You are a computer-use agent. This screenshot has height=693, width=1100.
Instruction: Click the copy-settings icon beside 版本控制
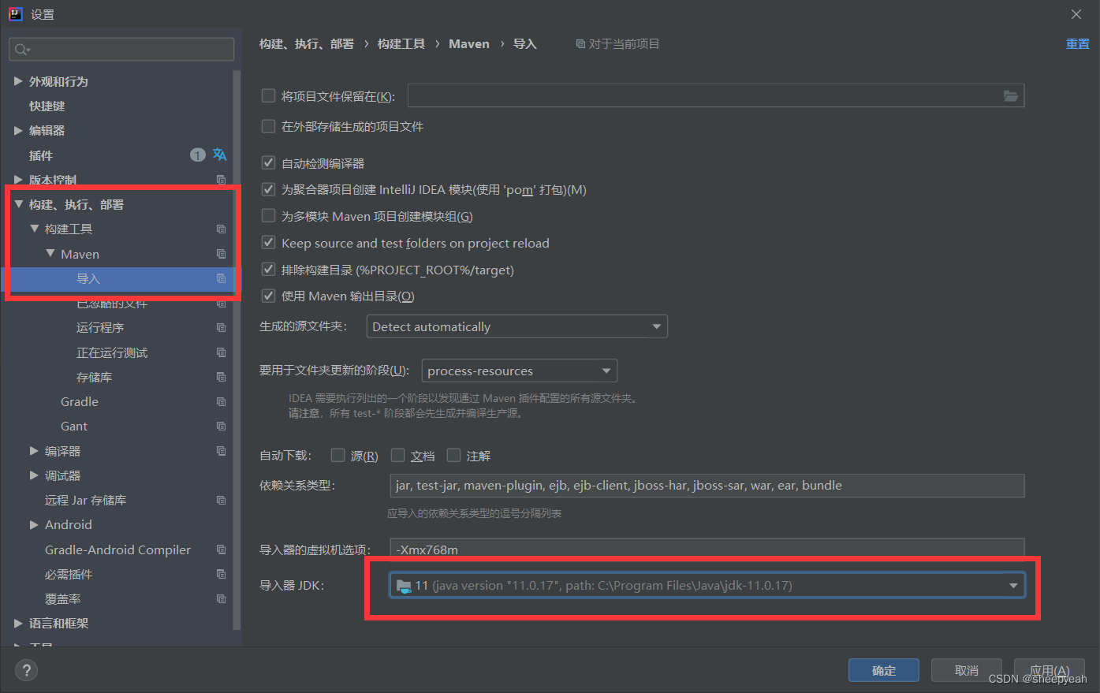point(221,180)
